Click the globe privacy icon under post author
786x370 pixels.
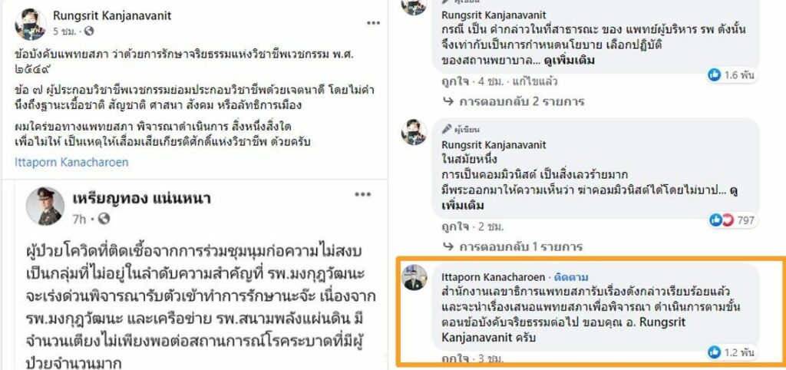click(x=89, y=31)
